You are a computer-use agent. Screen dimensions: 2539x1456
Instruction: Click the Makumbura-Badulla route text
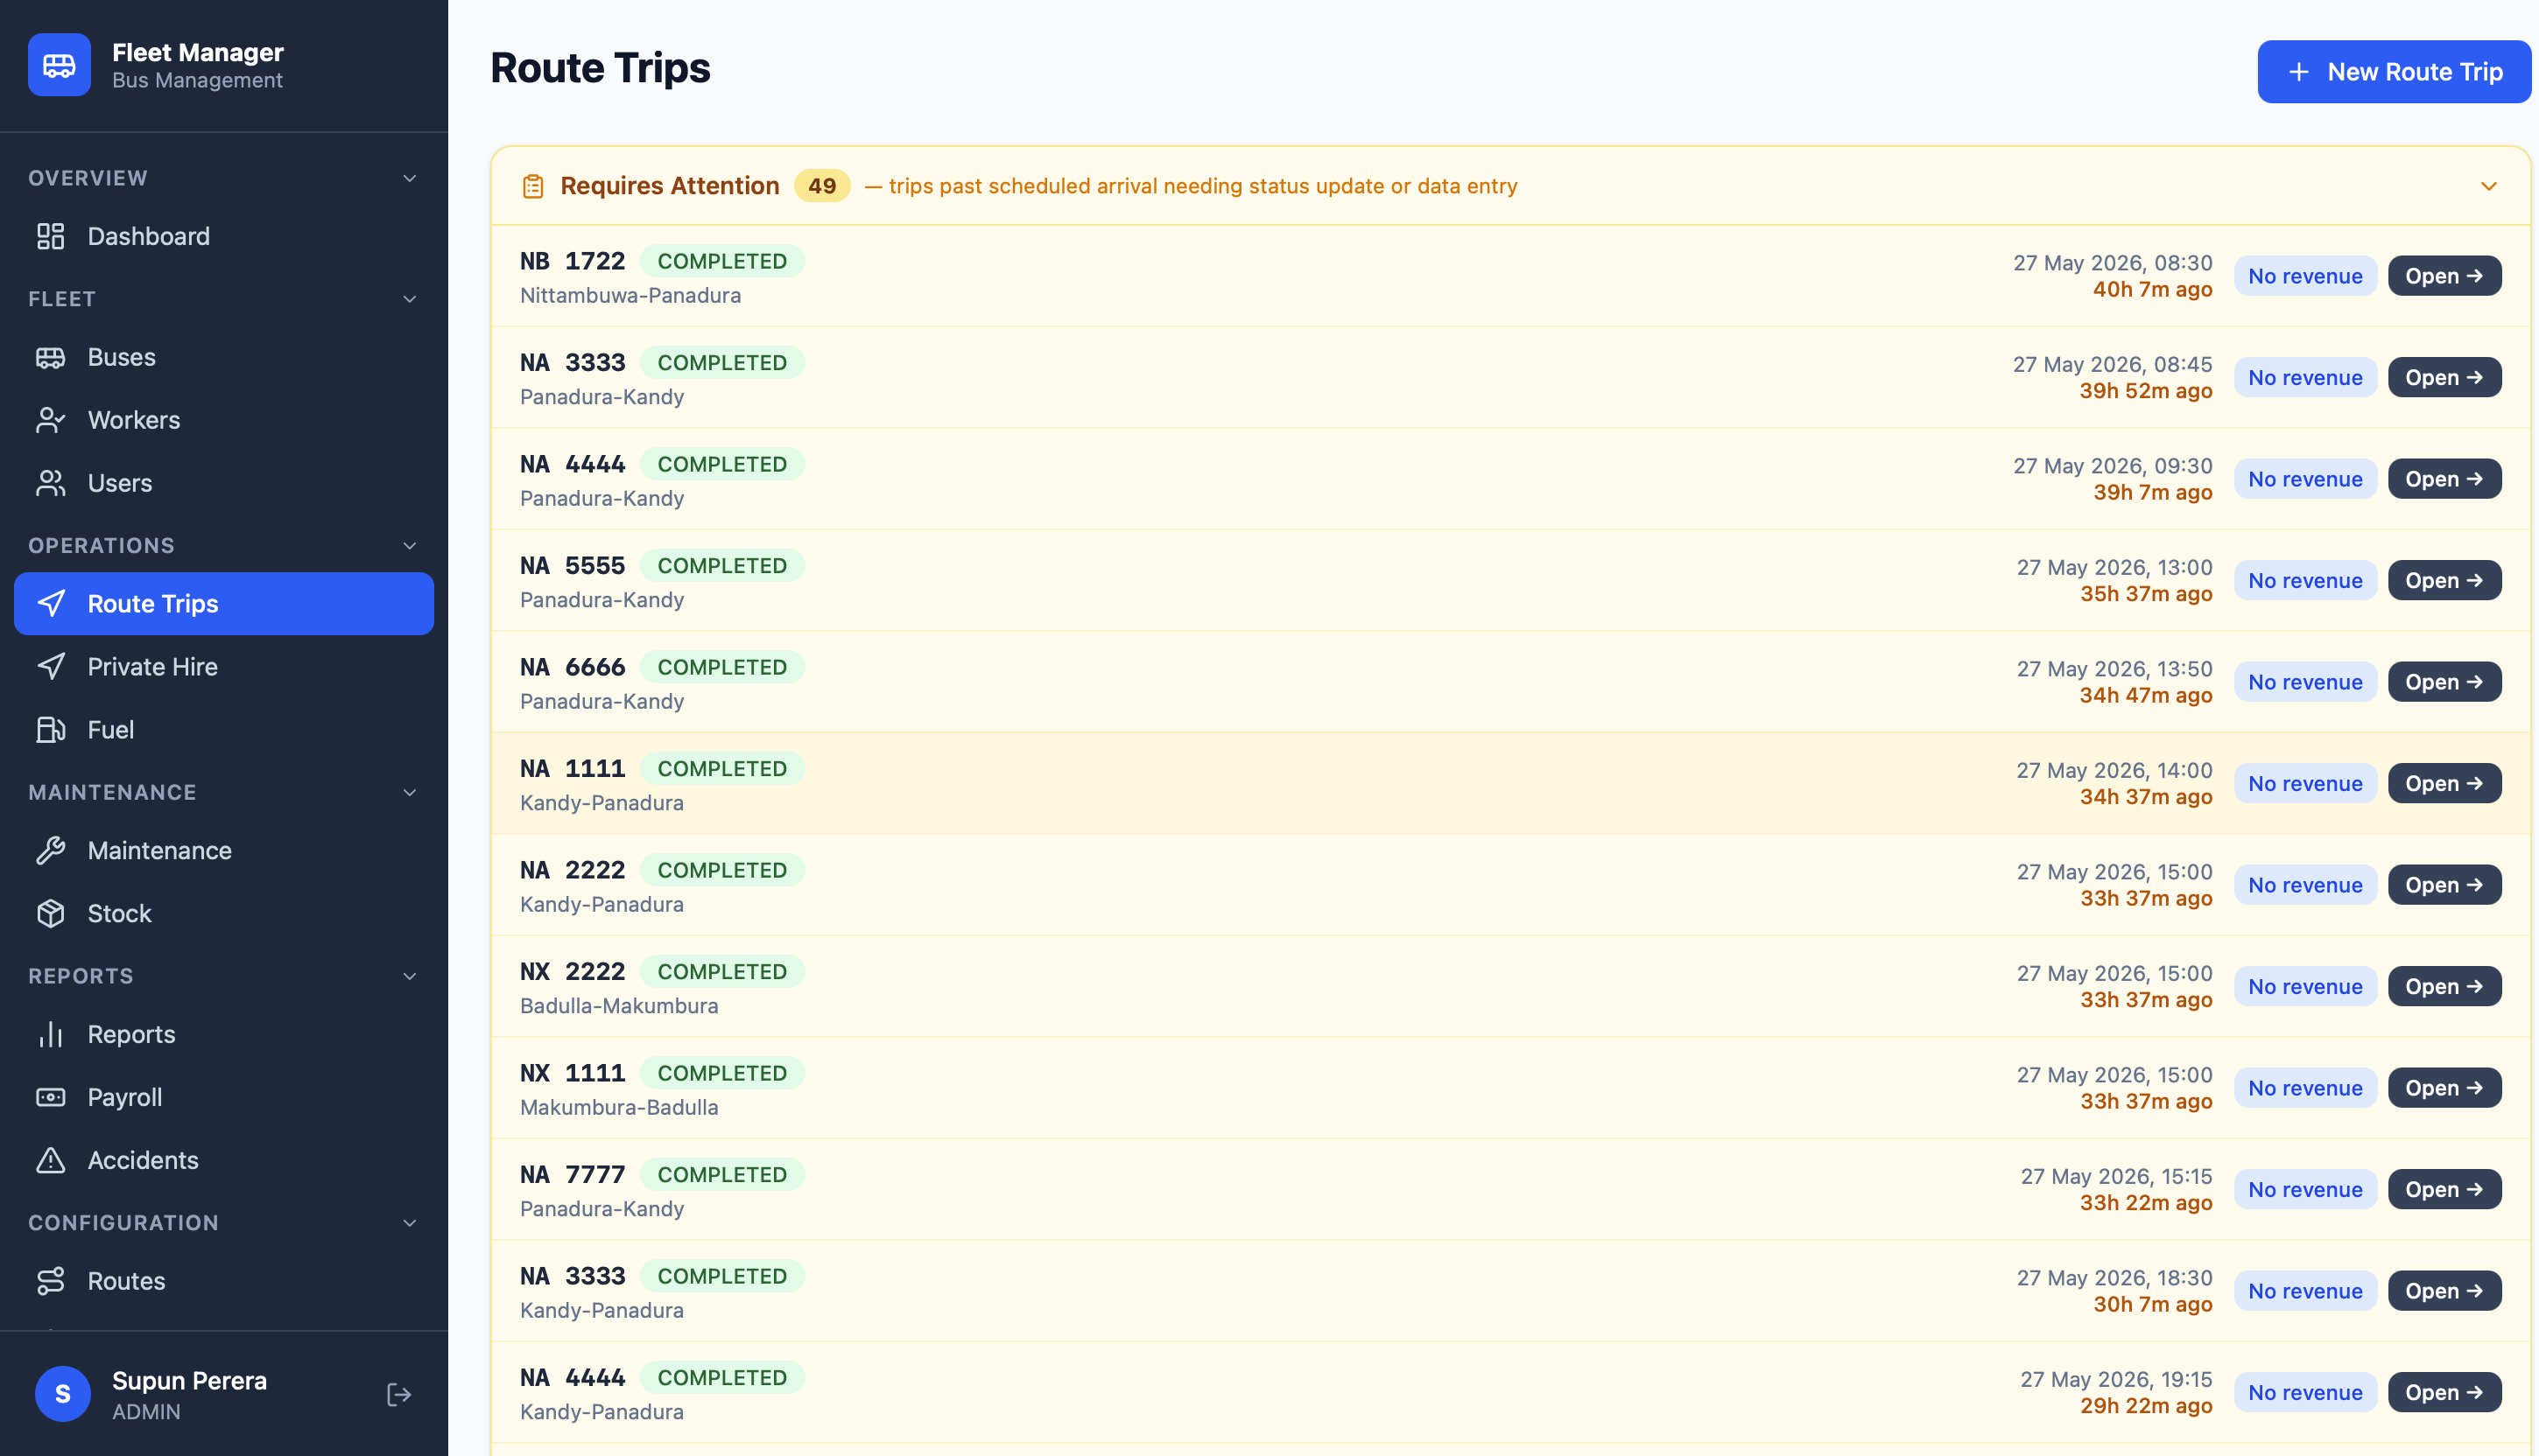pyautogui.click(x=618, y=1108)
